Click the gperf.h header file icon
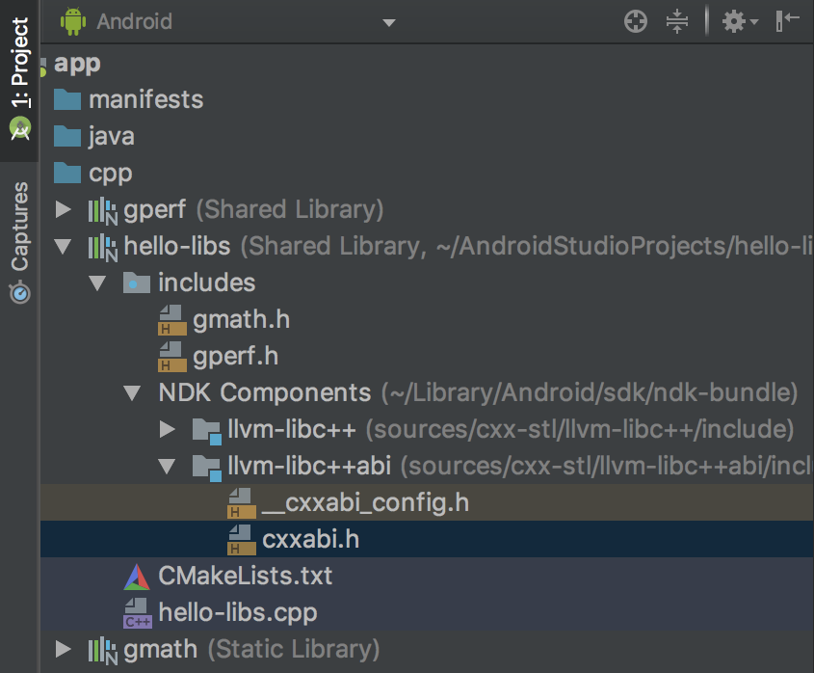 [x=171, y=357]
